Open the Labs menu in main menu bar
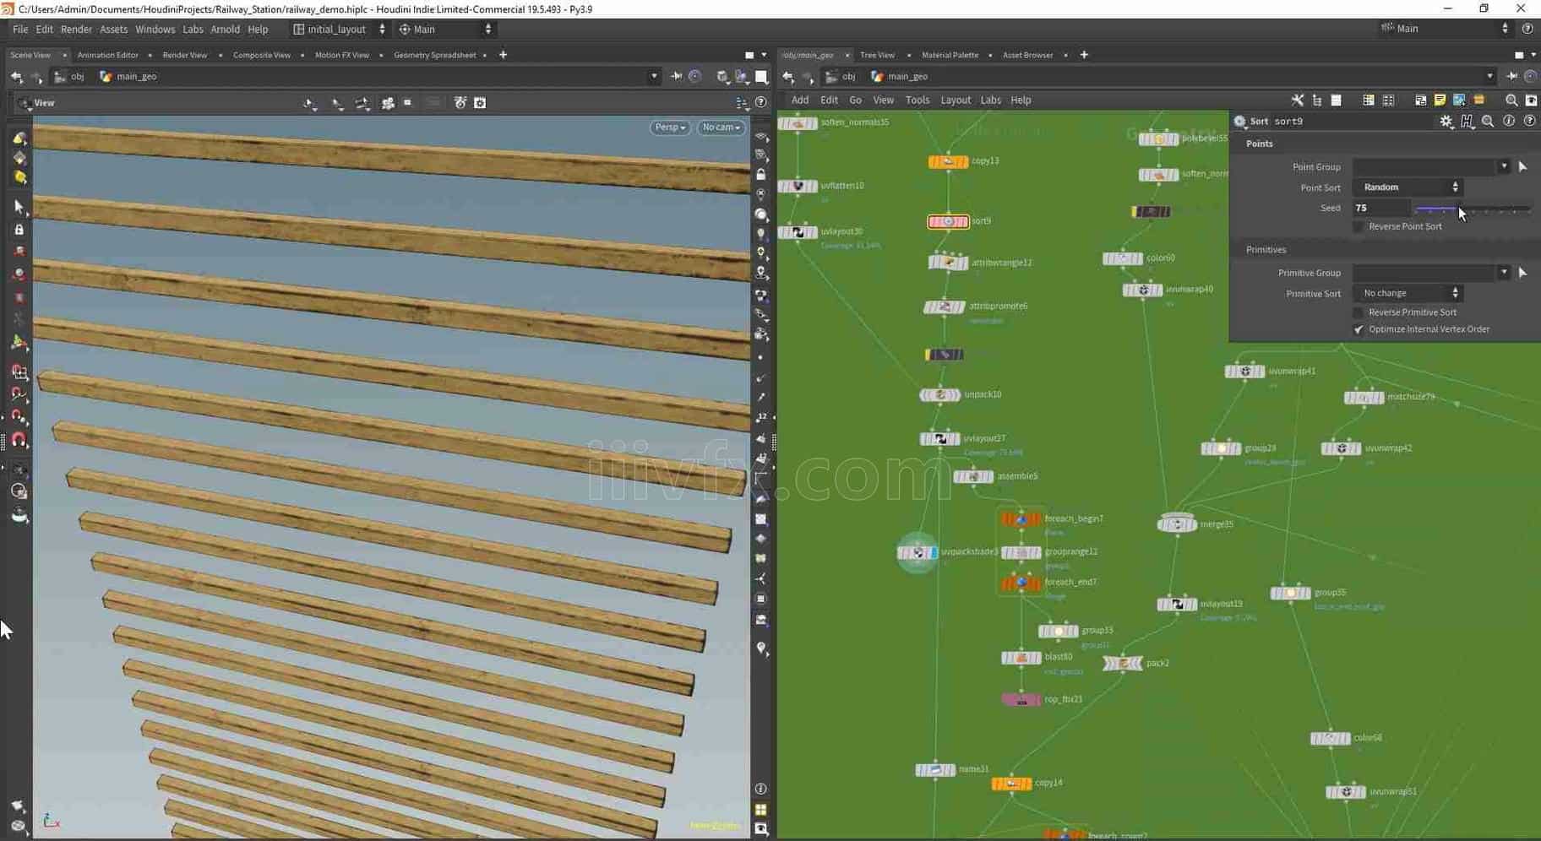This screenshot has height=841, width=1541. coord(193,30)
